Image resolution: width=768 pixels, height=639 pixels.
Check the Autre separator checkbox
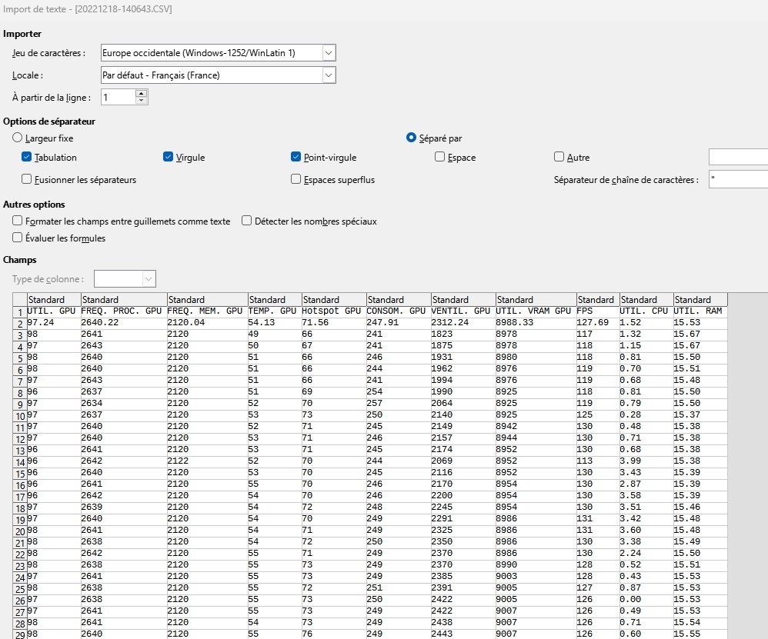point(559,157)
